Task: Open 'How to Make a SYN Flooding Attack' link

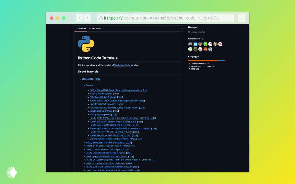Action: click(x=111, y=125)
